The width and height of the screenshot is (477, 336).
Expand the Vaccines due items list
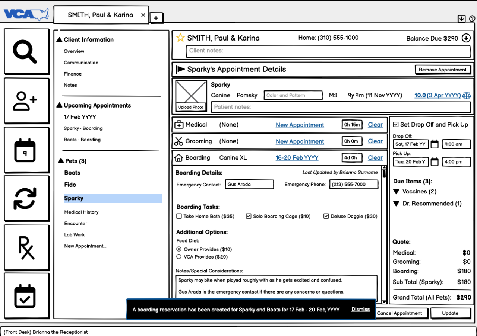(x=396, y=192)
